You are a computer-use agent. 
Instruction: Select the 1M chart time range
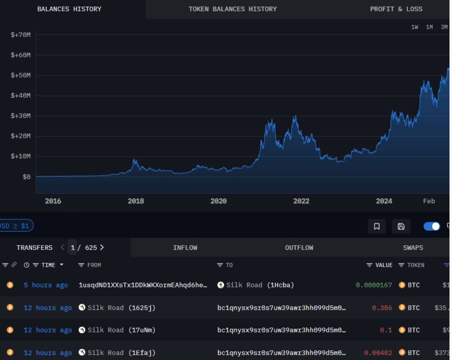tap(429, 26)
